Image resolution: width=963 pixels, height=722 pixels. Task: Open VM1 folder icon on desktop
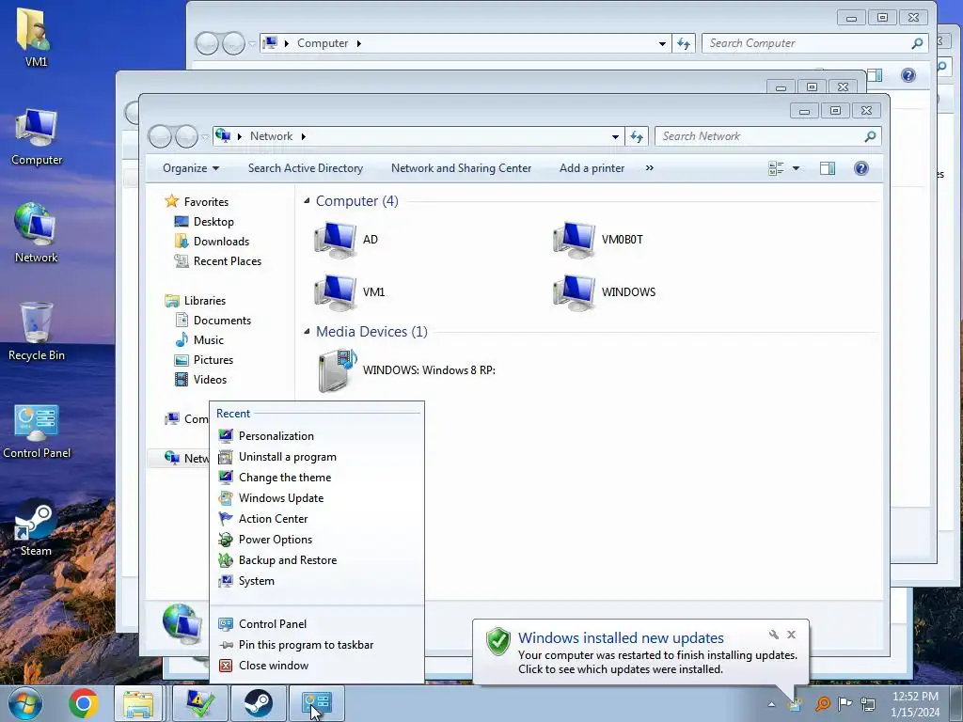click(x=36, y=37)
